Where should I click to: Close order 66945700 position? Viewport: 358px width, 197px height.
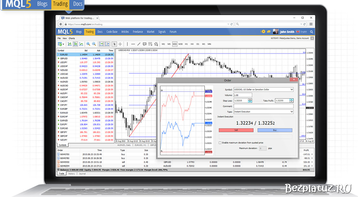312,154
